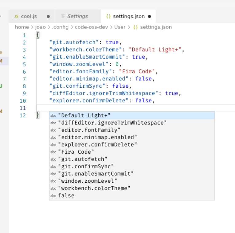
Task: Click abc icon beside "Fira Code" suggestion
Action: [53, 152]
